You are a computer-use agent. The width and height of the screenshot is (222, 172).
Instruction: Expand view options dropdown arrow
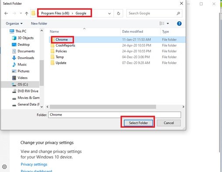[168, 24]
